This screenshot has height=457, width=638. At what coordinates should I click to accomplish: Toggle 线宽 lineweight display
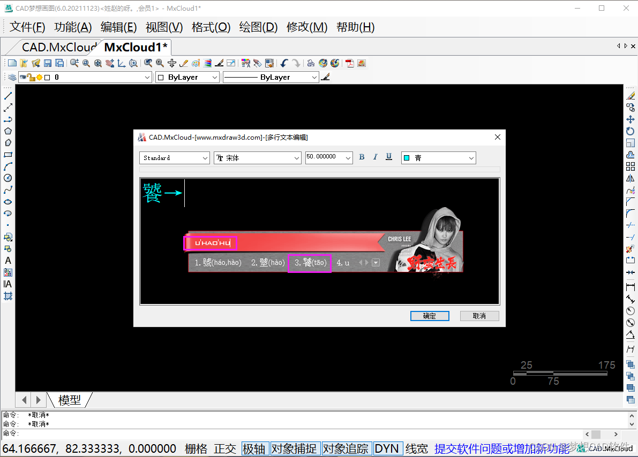[417, 449]
